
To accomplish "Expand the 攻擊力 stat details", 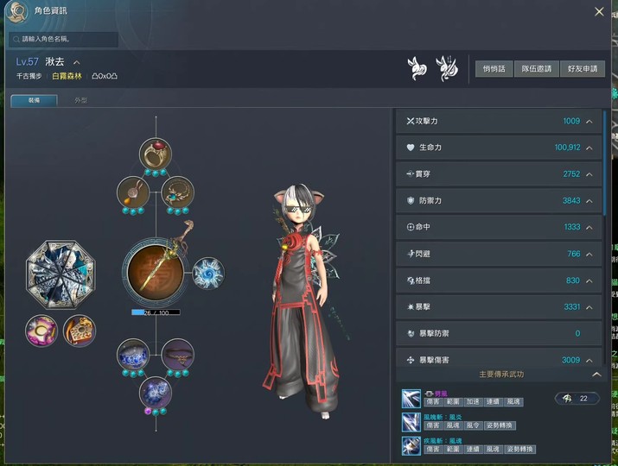I will pyautogui.click(x=589, y=122).
